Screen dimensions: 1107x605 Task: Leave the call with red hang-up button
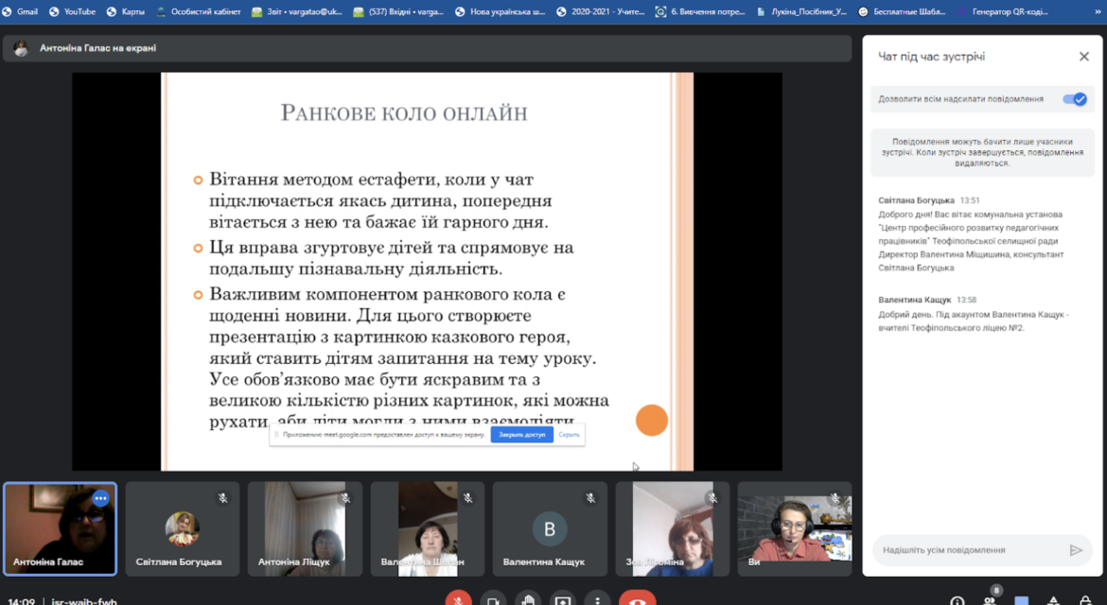pyautogui.click(x=638, y=599)
